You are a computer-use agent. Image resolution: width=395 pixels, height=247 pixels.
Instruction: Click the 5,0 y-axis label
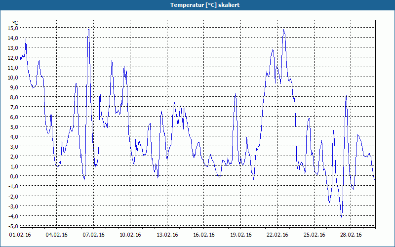click(14, 127)
